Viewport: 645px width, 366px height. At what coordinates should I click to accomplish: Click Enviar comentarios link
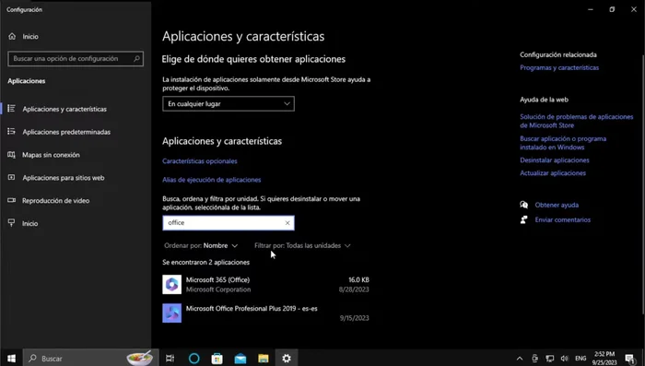click(x=562, y=219)
